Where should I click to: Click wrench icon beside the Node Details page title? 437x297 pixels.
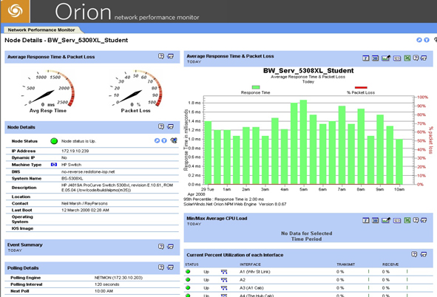(x=419, y=40)
